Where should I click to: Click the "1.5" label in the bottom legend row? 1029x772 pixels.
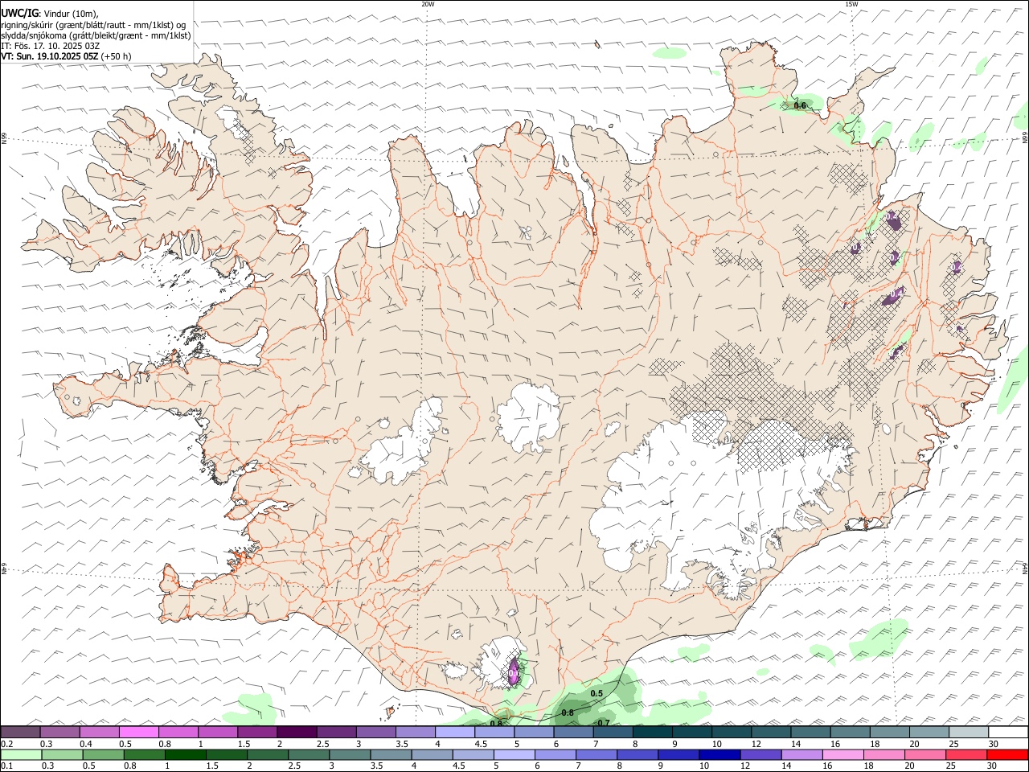[x=213, y=766]
